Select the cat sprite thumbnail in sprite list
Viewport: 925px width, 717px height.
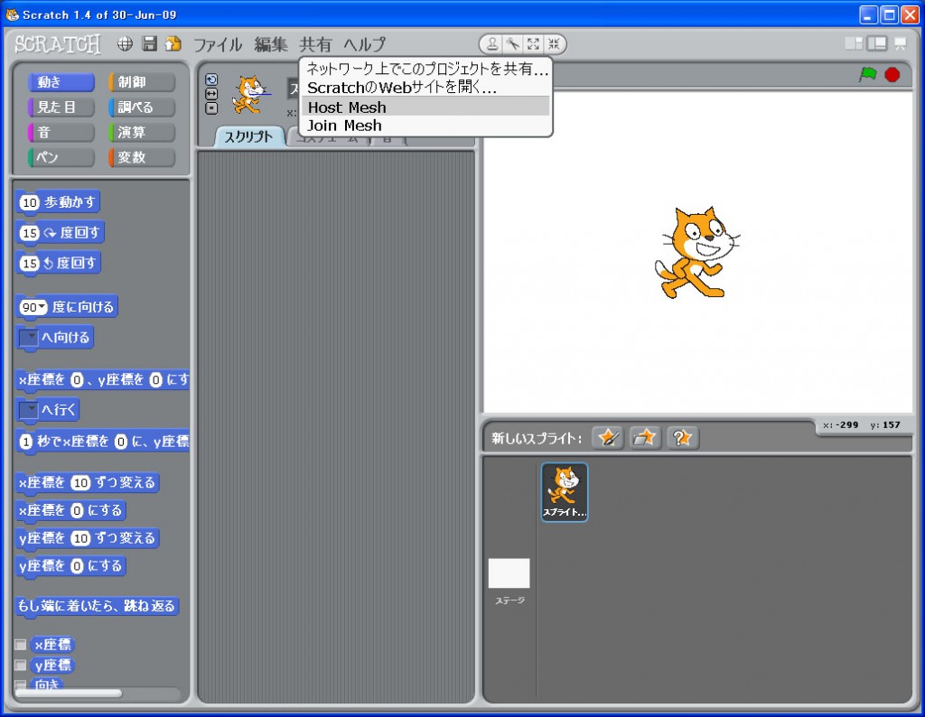coord(565,492)
